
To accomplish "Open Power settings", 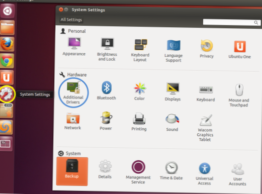I will coord(106,121).
